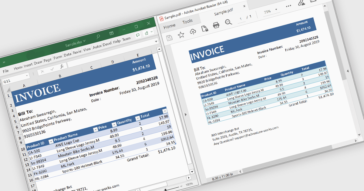364x191 pixels.
Task: Switch to the Data ribbon tab
Action: (67, 55)
